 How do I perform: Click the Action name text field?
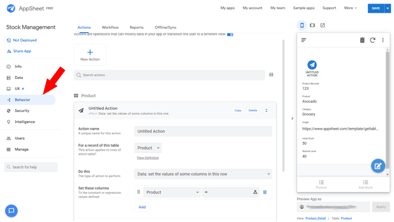203,131
